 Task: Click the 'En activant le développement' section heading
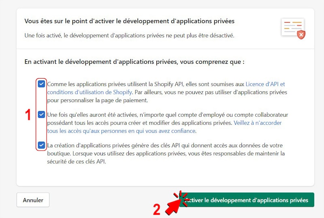pos(134,62)
